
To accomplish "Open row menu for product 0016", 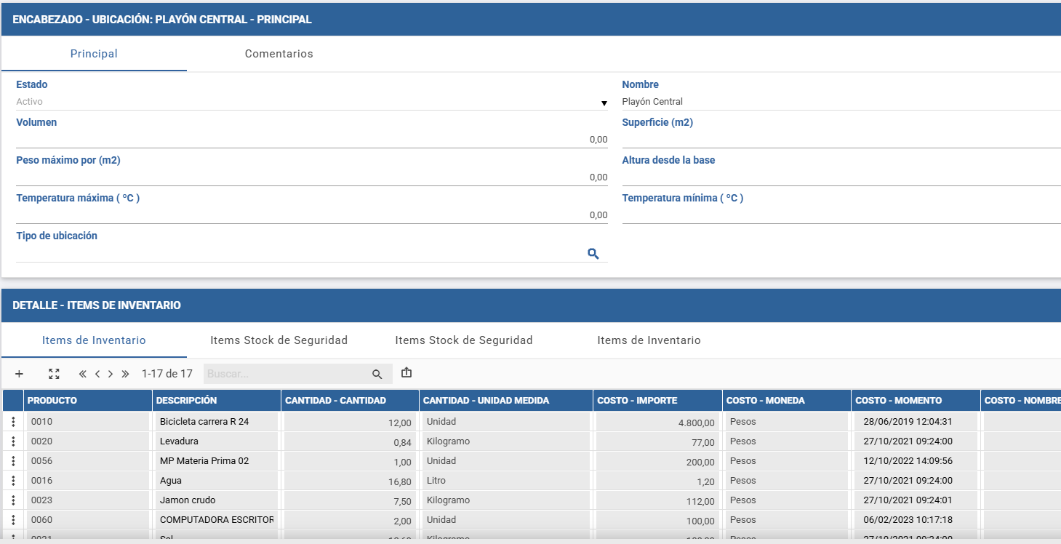I will (13, 481).
